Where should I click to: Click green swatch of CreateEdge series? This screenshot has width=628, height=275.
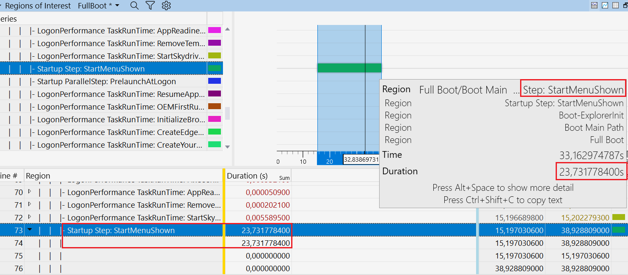(x=215, y=132)
